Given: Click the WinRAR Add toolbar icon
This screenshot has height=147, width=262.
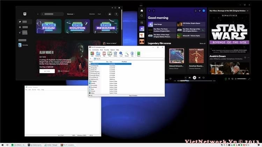Looking at the screenshot, I should (x=92, y=54).
